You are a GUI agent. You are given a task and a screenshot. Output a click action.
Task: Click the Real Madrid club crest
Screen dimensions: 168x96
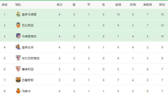coord(18,14)
